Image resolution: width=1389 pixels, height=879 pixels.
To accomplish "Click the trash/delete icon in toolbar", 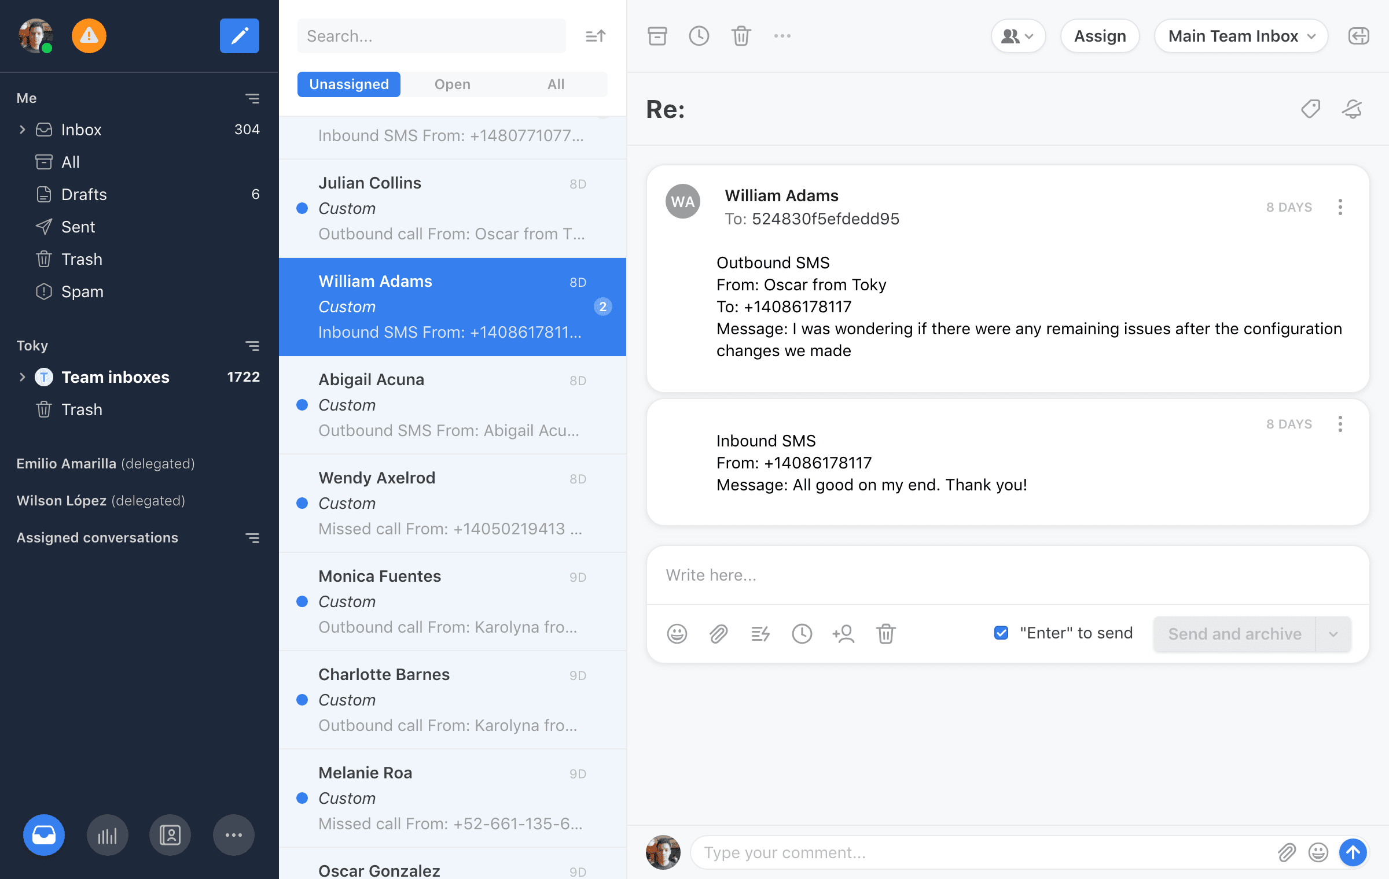I will (x=741, y=36).
